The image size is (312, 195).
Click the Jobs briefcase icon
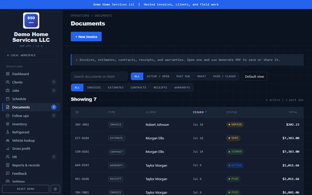pyautogui.click(x=8, y=90)
